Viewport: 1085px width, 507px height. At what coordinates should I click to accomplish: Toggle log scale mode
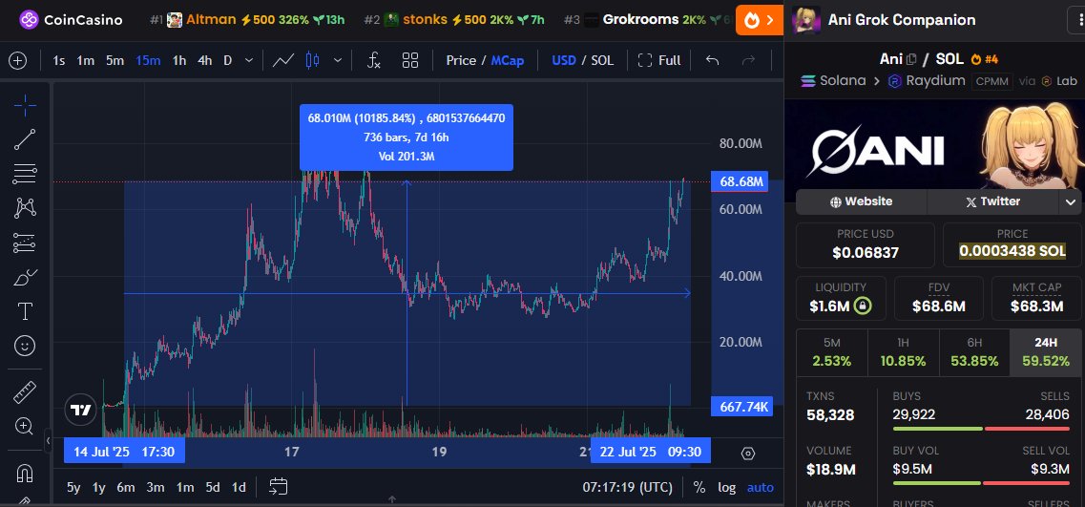[726, 488]
